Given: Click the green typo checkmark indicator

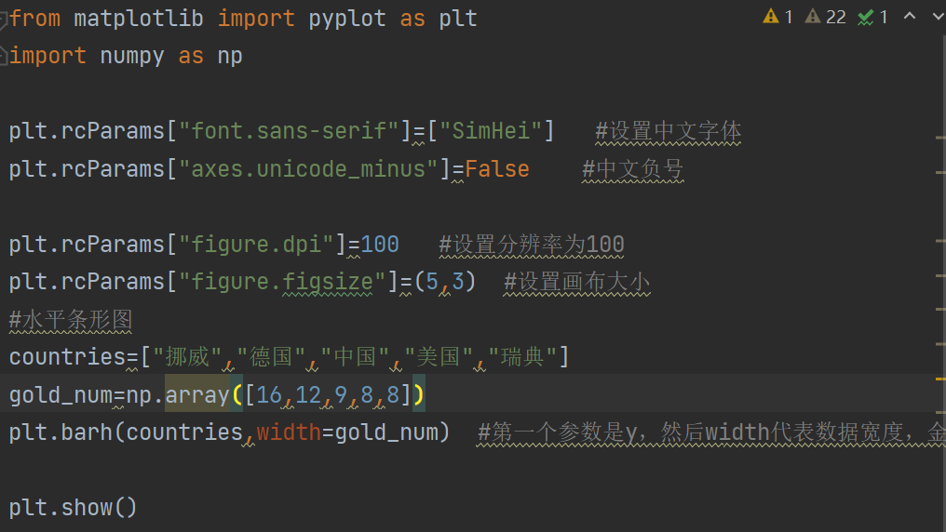Looking at the screenshot, I should coord(866,17).
